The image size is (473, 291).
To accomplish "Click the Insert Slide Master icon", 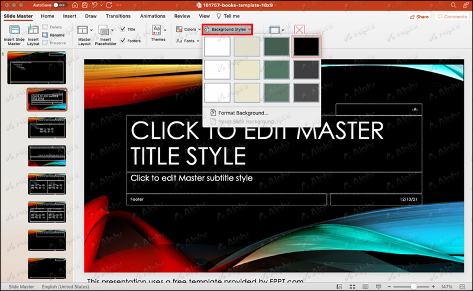I will coord(13,31).
